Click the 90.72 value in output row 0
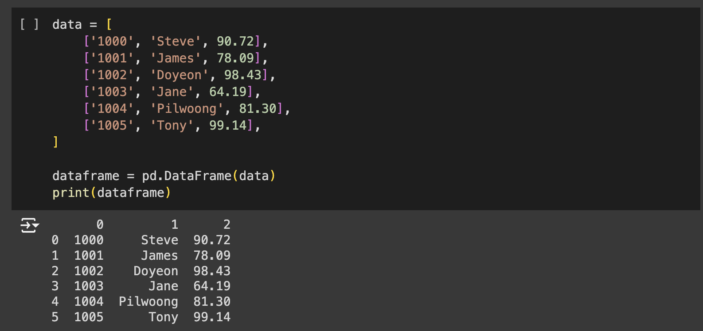703x331 pixels. tap(212, 240)
